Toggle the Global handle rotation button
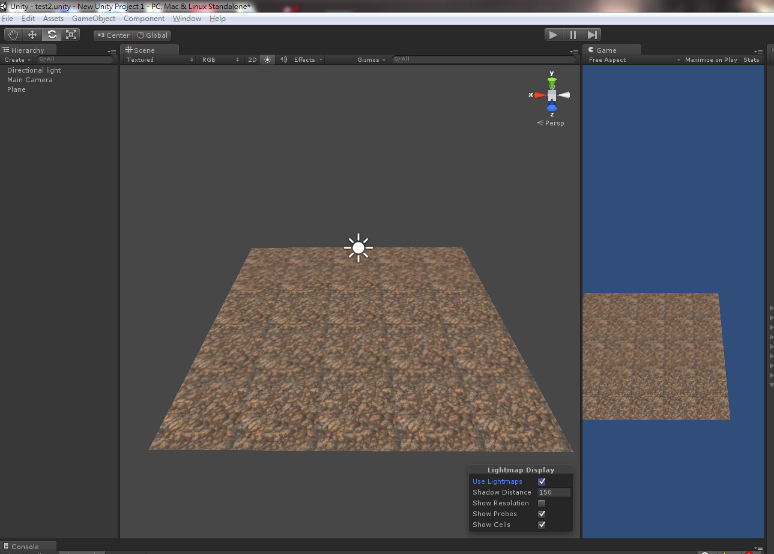Viewport: 774px width, 554px height. (152, 35)
